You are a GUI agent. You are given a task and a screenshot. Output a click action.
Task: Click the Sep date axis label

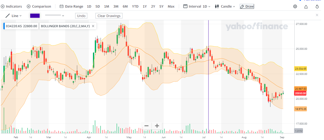(282, 137)
